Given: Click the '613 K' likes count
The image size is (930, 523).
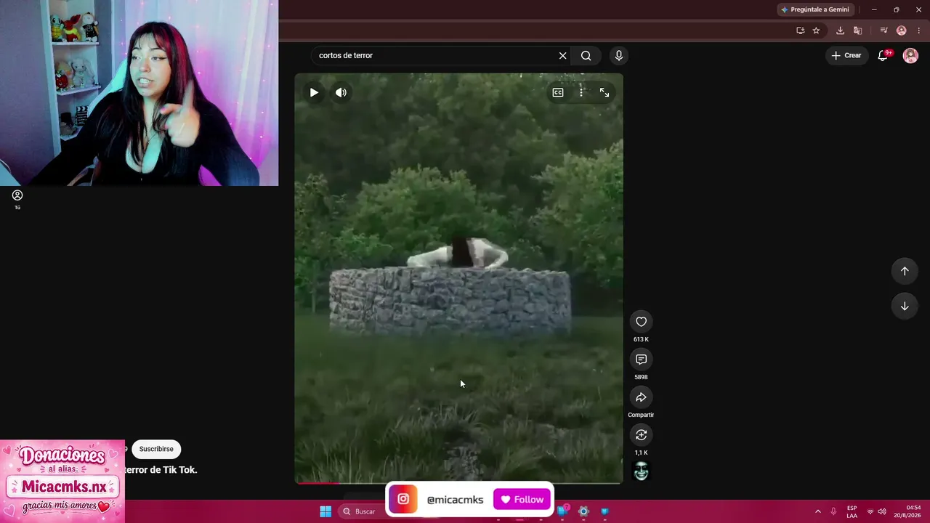Looking at the screenshot, I should point(641,339).
